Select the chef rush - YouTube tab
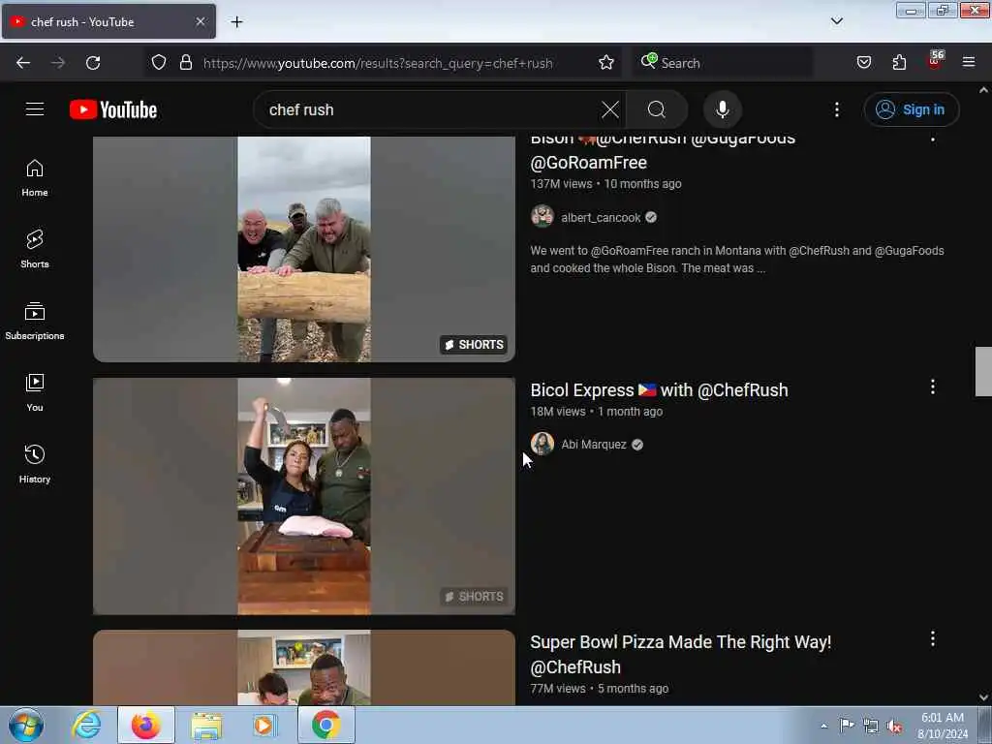The height and width of the screenshot is (744, 992). pos(108,21)
